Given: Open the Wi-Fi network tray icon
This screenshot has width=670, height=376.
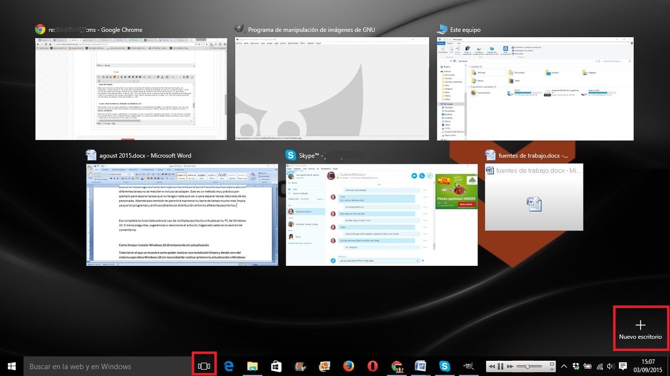Looking at the screenshot, I should [600, 367].
